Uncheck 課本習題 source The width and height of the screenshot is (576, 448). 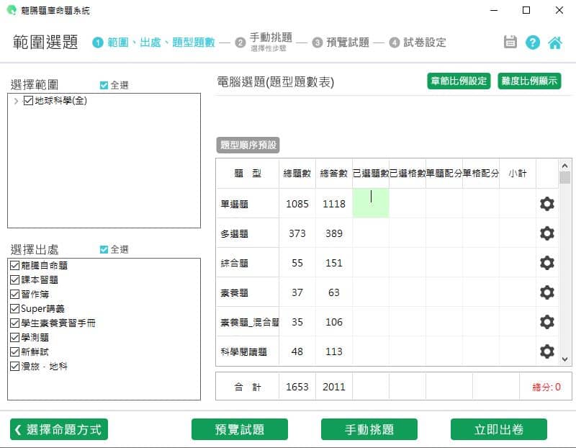click(14, 279)
